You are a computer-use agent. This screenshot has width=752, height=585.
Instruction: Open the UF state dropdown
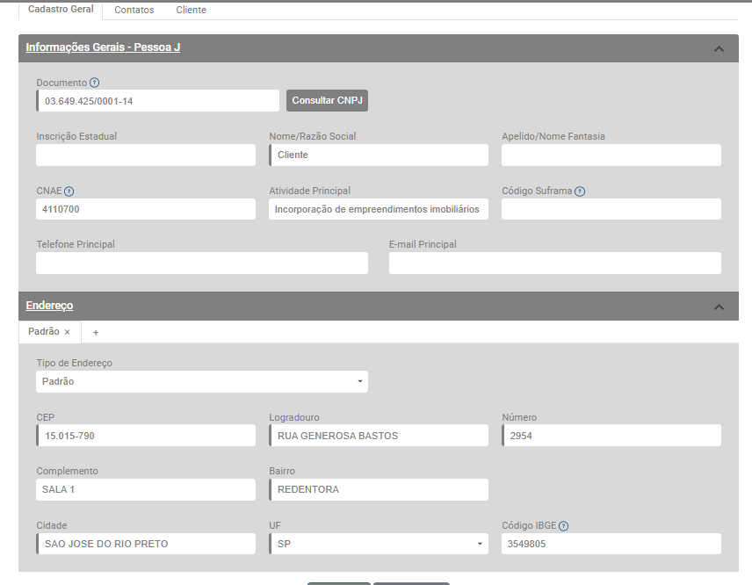tap(379, 544)
